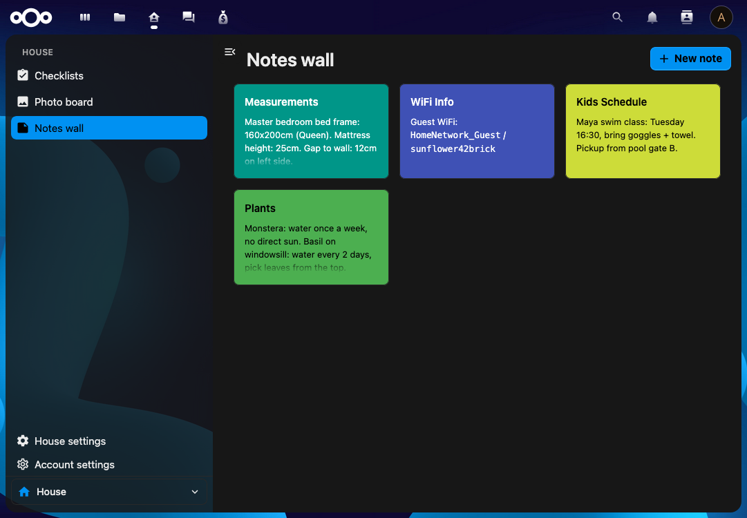This screenshot has width=747, height=518.
Task: Open the Plants sticky note card
Action: click(x=311, y=237)
